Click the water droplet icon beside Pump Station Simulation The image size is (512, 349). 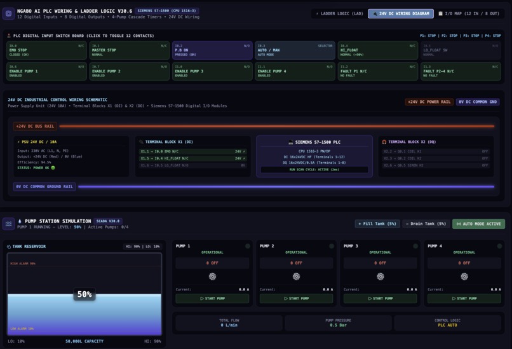[20, 221]
